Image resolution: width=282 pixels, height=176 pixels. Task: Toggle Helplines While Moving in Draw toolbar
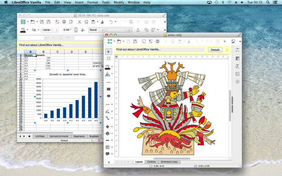click(x=225, y=42)
